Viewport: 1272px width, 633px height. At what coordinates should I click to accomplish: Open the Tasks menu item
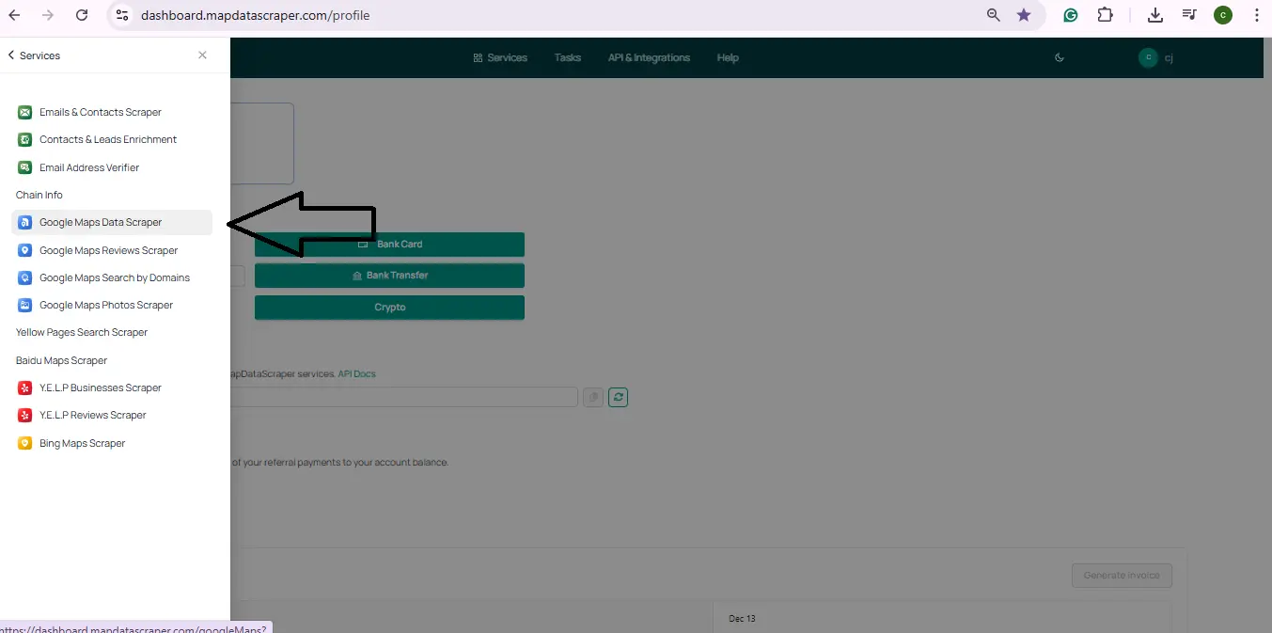point(567,57)
